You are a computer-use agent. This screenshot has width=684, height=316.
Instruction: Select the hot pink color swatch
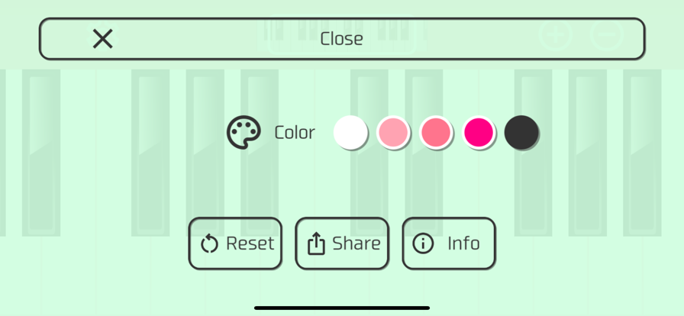[x=479, y=132]
